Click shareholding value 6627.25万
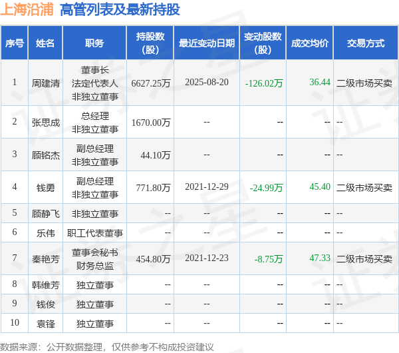This screenshot has width=399, height=353. (151, 83)
